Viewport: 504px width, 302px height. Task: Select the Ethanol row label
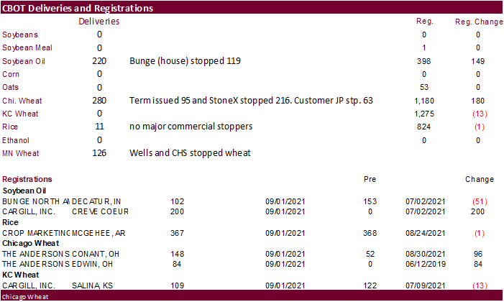pyautogui.click(x=16, y=140)
